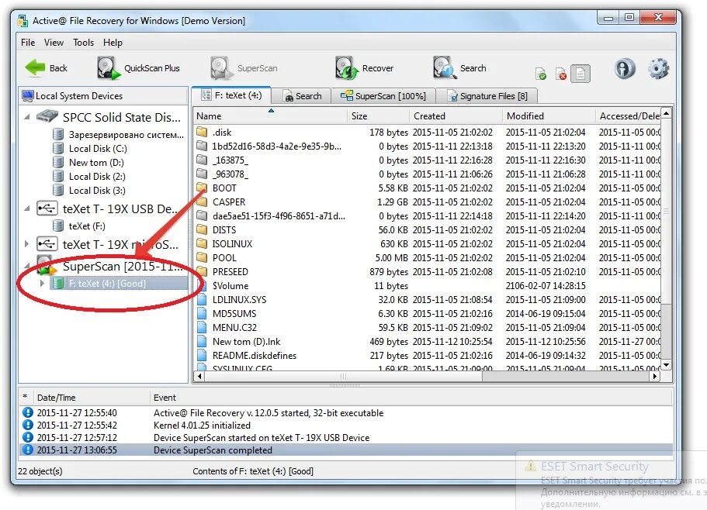Expand the F: teXet (4:) [Good] node
Screen dimensions: 707x510
pyautogui.click(x=42, y=283)
